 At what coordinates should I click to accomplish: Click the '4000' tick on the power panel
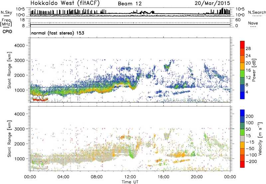click(19, 46)
